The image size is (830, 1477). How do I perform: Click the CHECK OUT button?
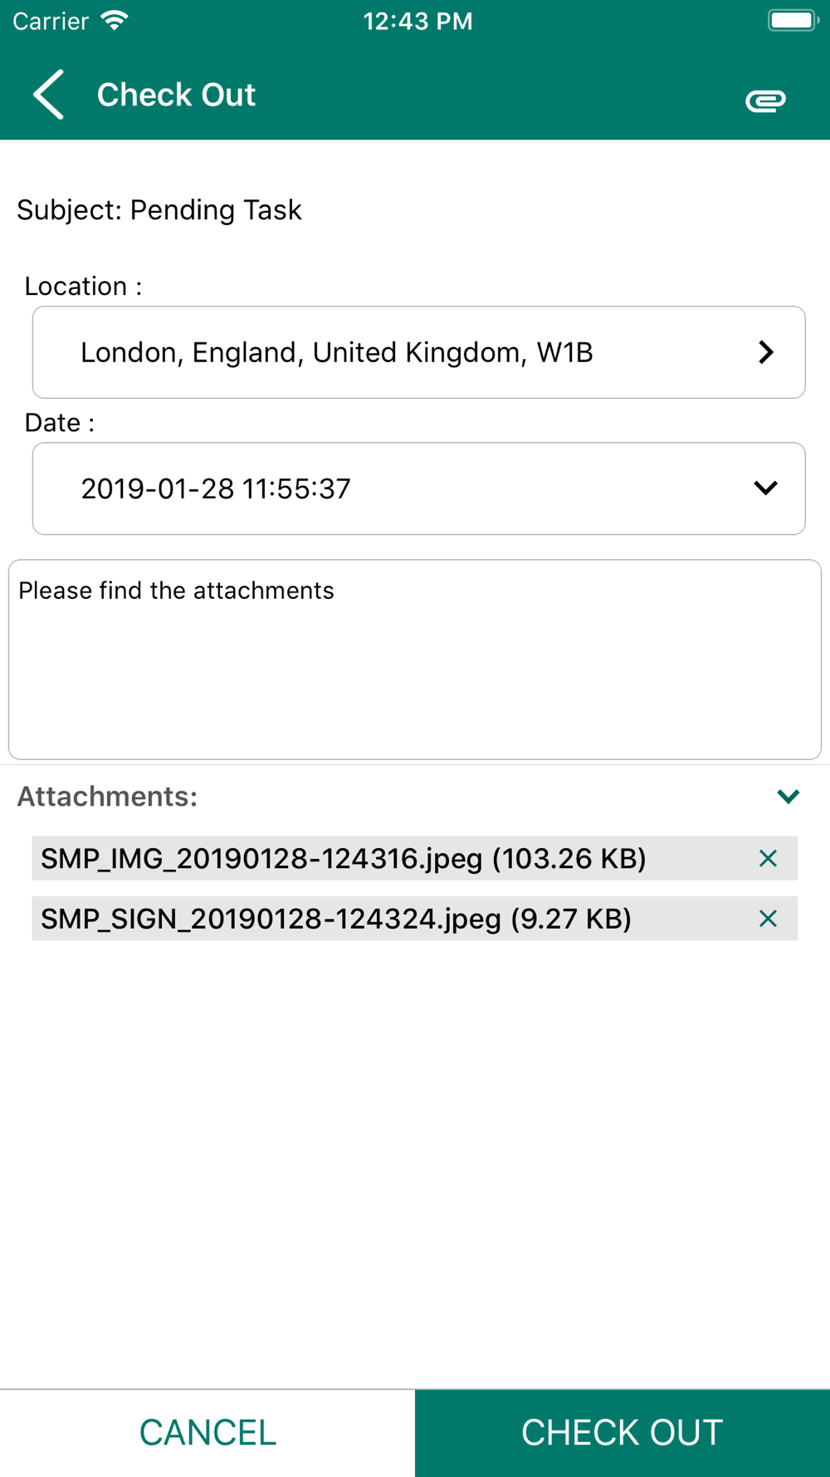pyautogui.click(x=622, y=1433)
